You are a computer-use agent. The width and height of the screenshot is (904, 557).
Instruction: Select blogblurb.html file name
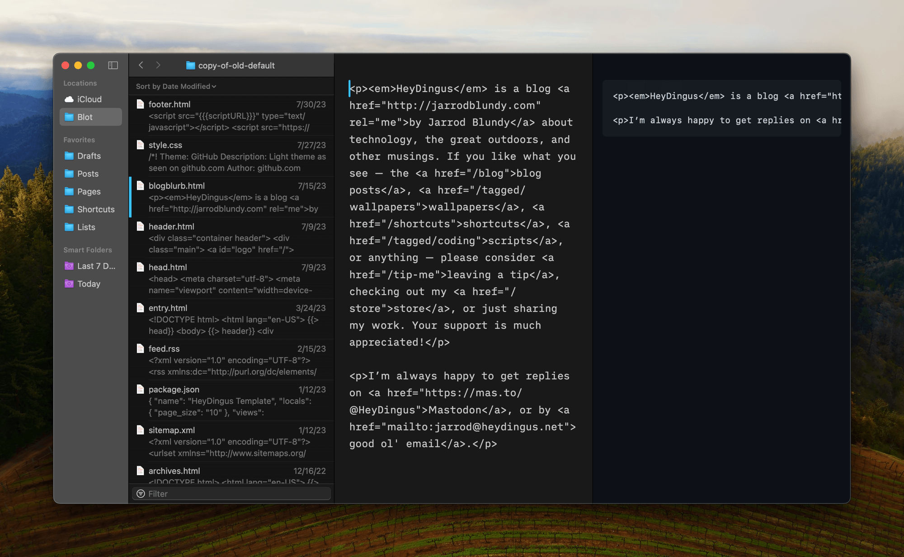click(177, 186)
